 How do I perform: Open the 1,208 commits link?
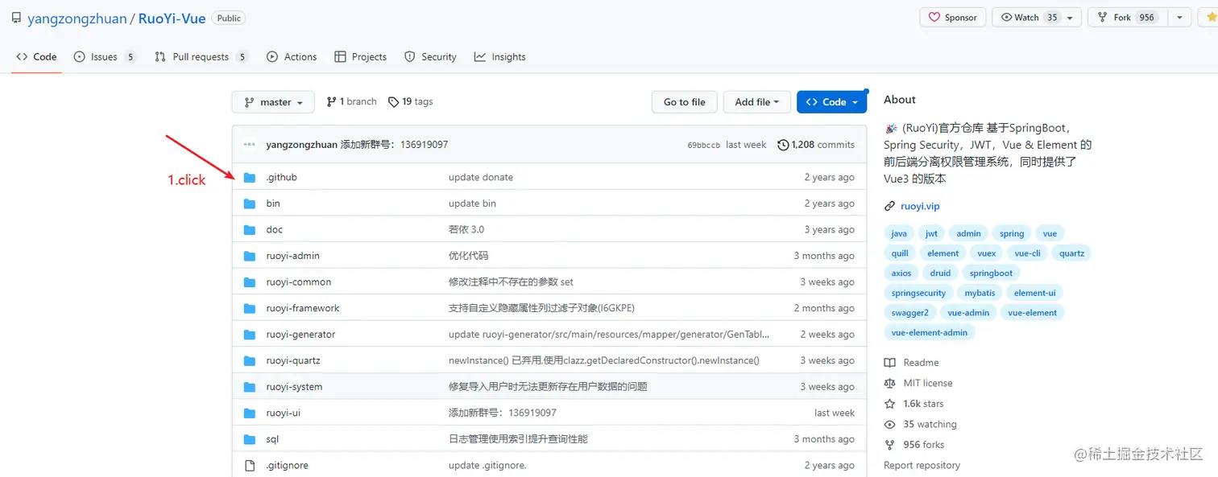(x=816, y=145)
